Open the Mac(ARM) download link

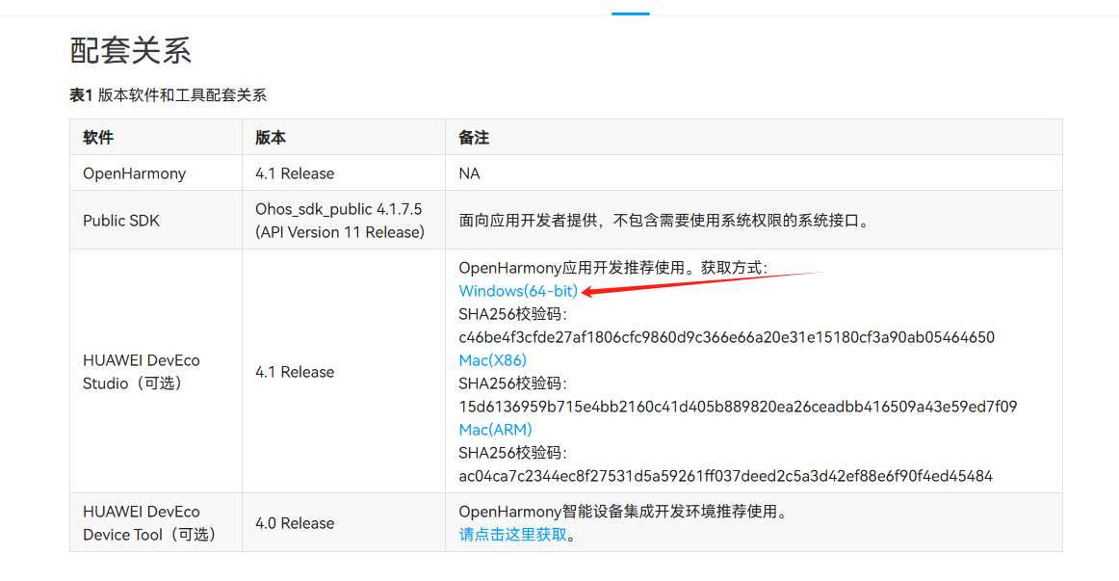pyautogui.click(x=495, y=430)
